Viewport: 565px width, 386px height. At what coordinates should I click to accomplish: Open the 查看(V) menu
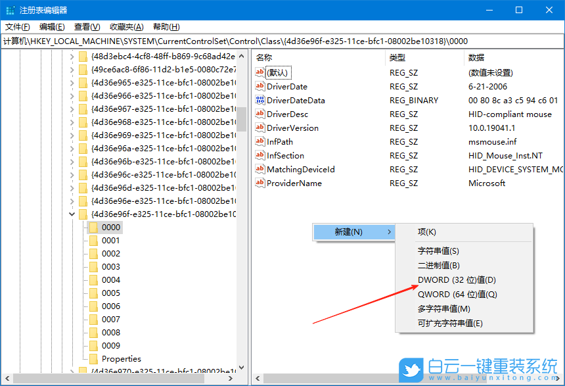click(86, 27)
